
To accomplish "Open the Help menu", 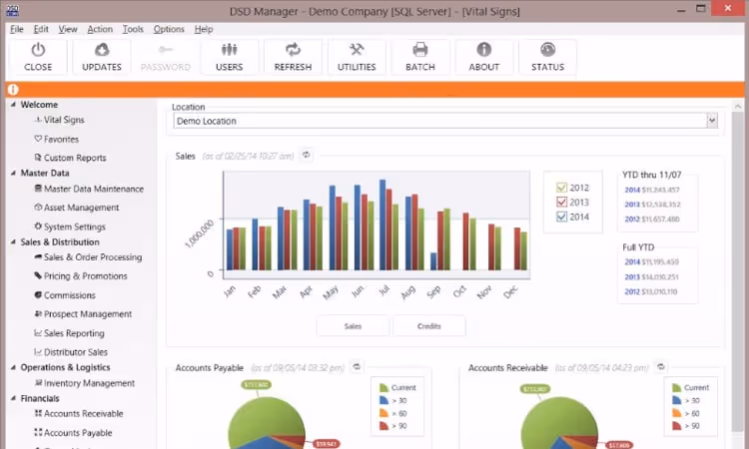I will point(204,29).
